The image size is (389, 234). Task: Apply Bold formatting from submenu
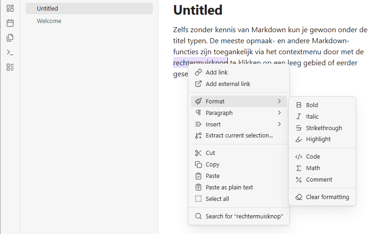pyautogui.click(x=322, y=105)
